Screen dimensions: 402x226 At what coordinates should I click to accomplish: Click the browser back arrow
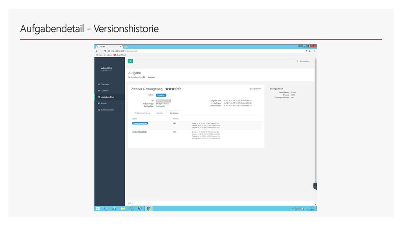click(97, 51)
